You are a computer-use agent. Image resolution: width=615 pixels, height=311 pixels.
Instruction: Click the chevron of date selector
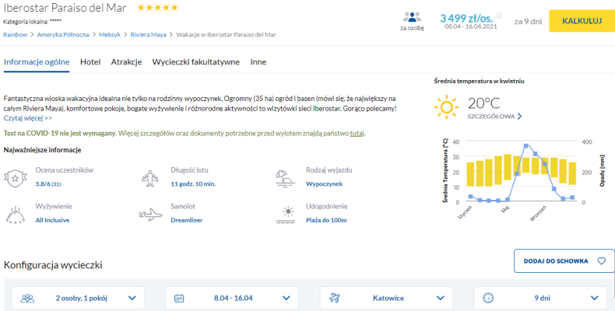286,298
